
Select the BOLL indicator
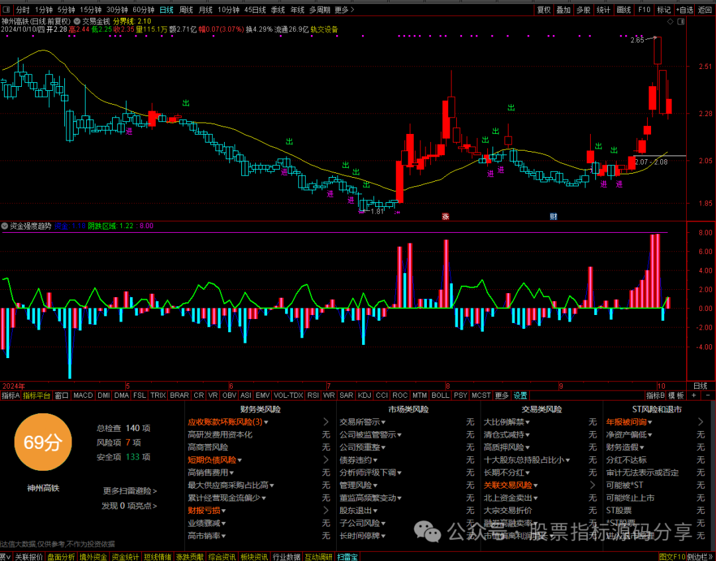440,395
